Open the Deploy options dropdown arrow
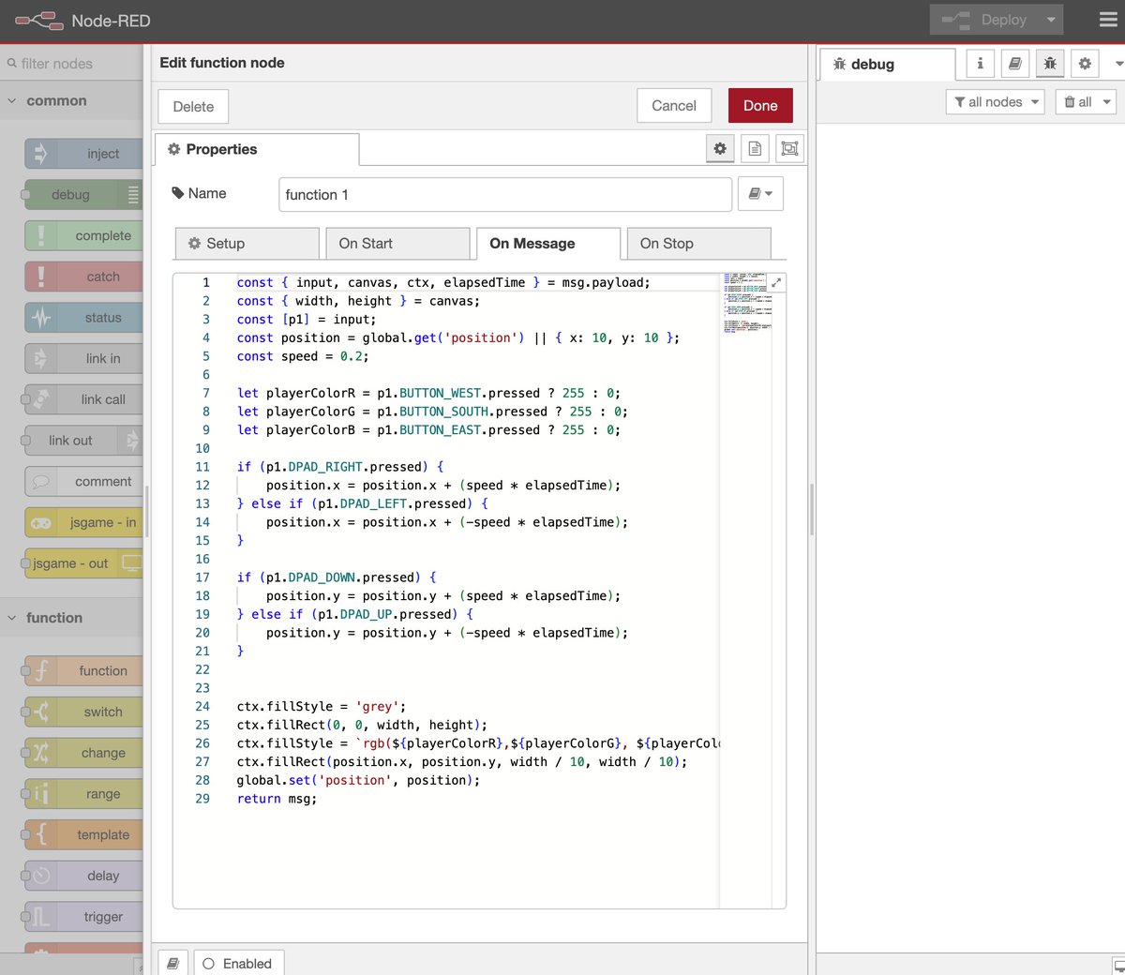Screen dimensions: 1125x975 pos(1051,20)
